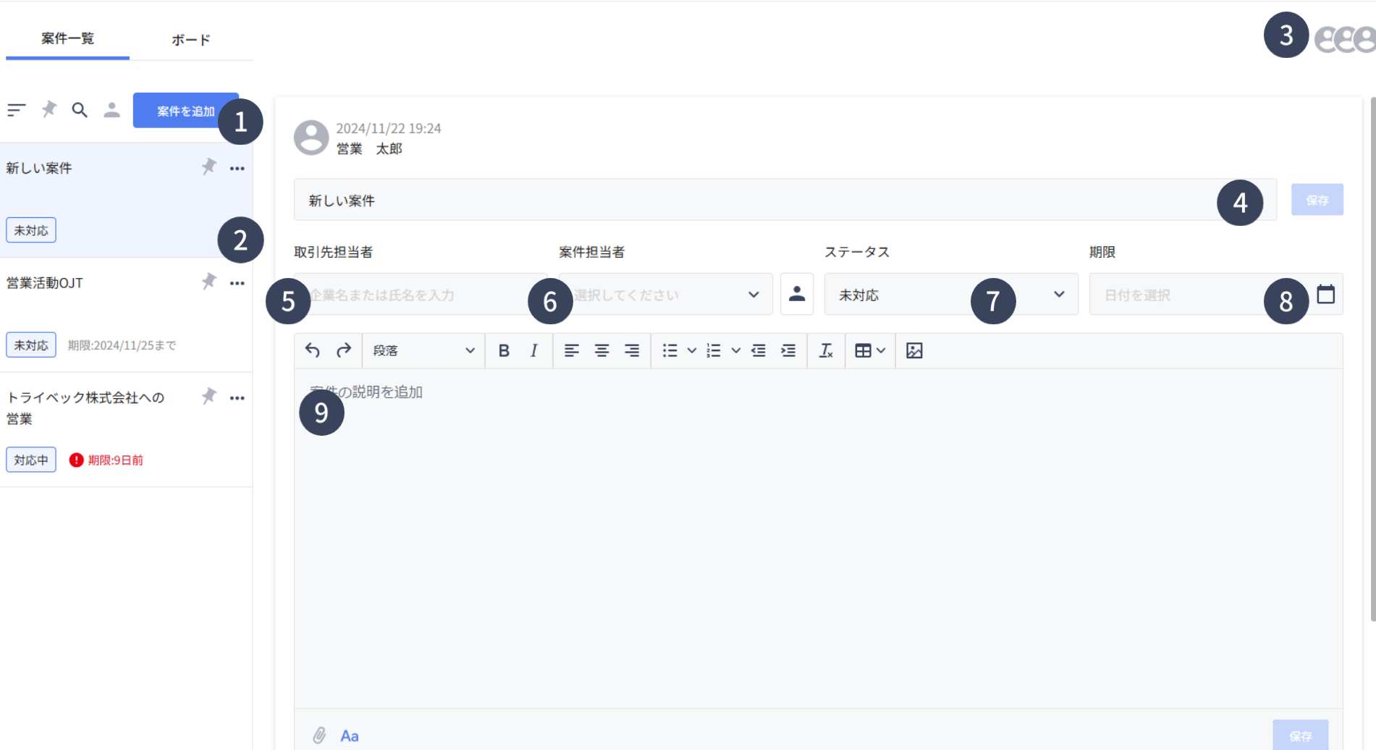Click the search magnifier icon in case list
Viewport: 1376px width, 750px height.
click(x=80, y=110)
